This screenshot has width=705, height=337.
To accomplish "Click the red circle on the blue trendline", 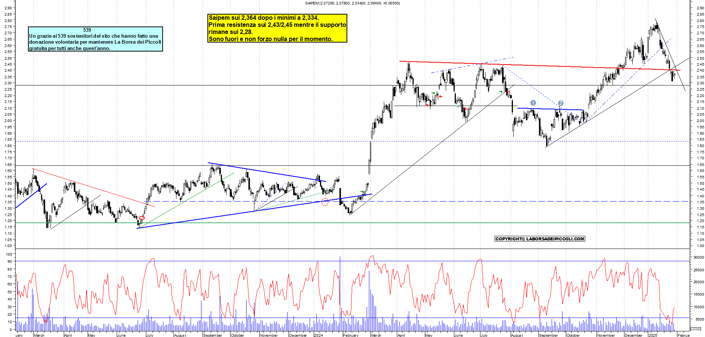I will tap(325, 202).
